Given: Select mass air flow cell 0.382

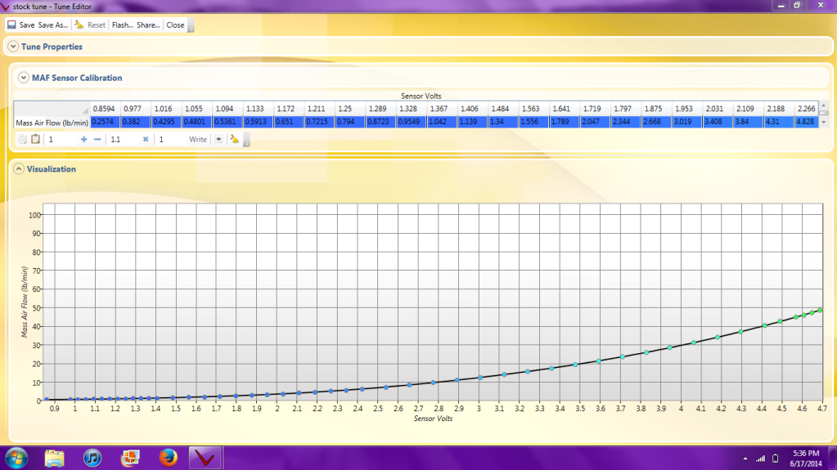Looking at the screenshot, I should pos(136,122).
